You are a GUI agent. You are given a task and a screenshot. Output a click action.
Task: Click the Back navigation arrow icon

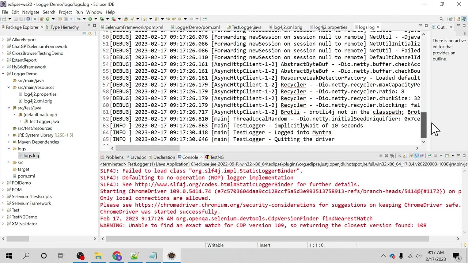coord(180,19)
